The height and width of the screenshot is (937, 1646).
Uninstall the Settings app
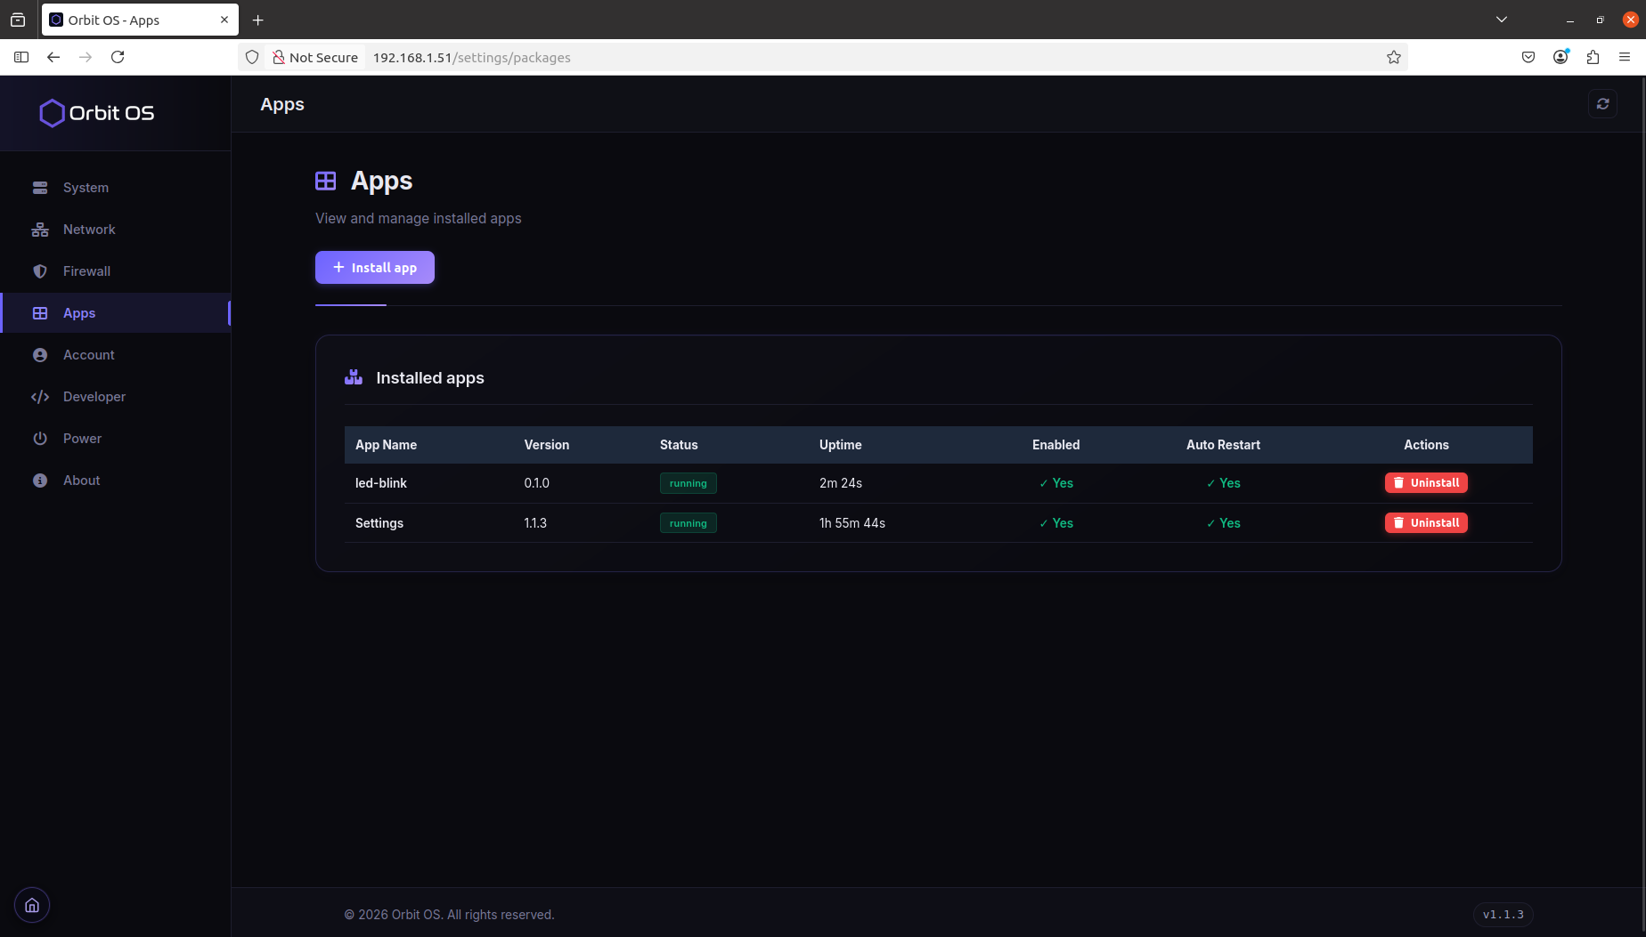coord(1426,523)
